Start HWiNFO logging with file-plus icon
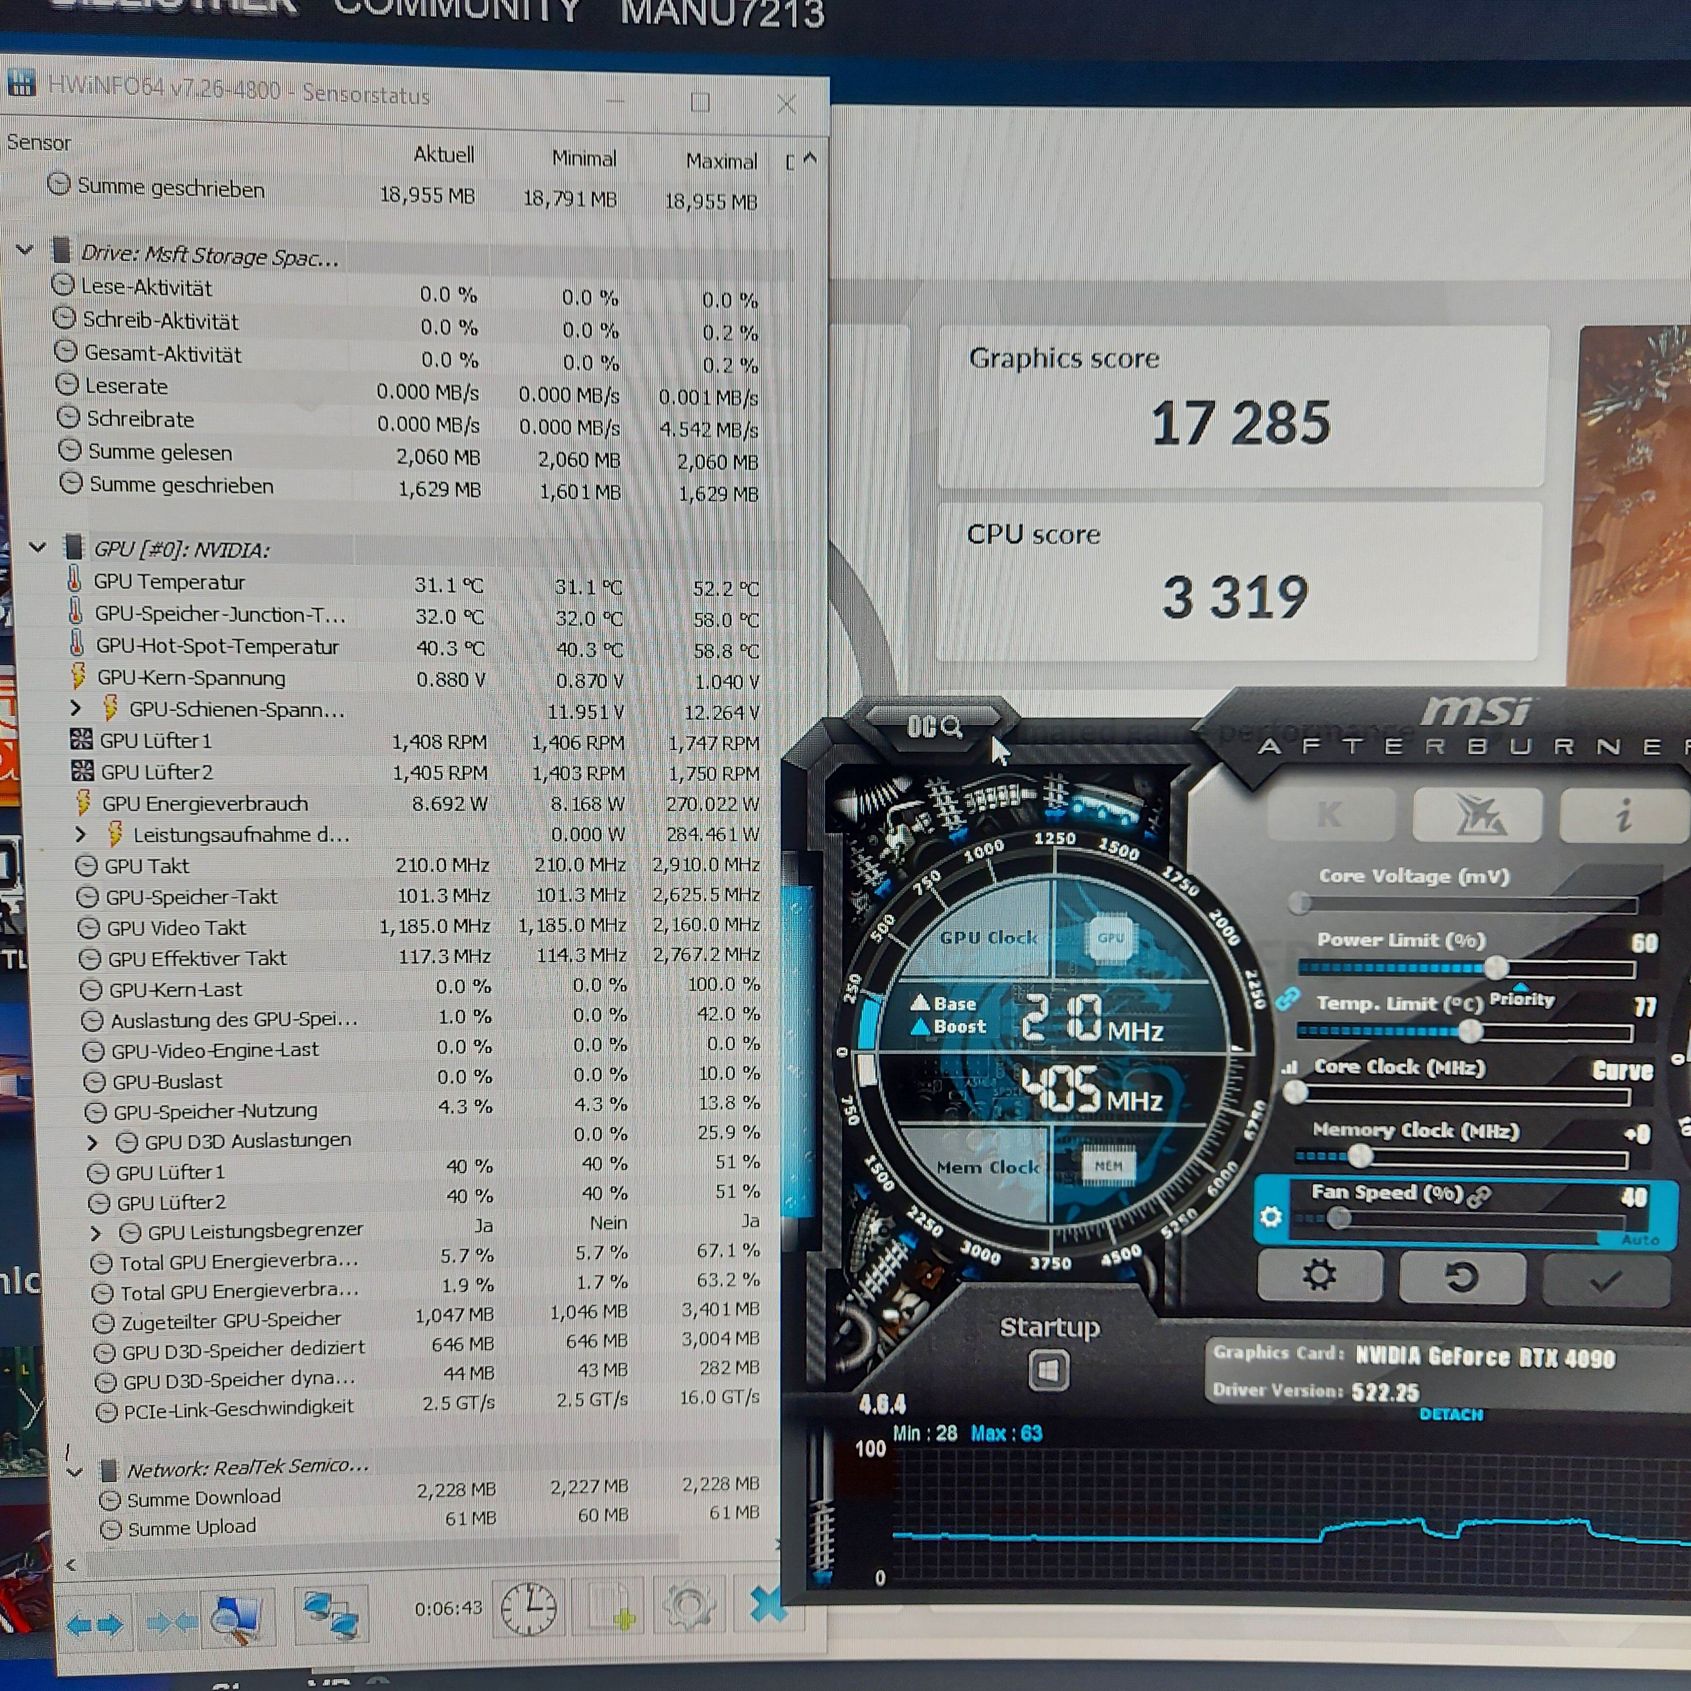The height and width of the screenshot is (1691, 1691). coord(609,1607)
